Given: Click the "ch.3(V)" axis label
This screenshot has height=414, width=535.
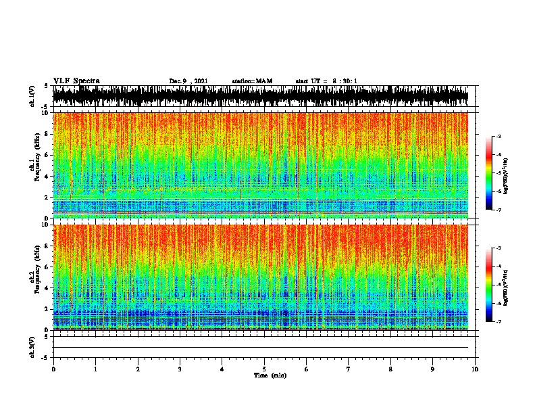Looking at the screenshot, I should click(32, 347).
